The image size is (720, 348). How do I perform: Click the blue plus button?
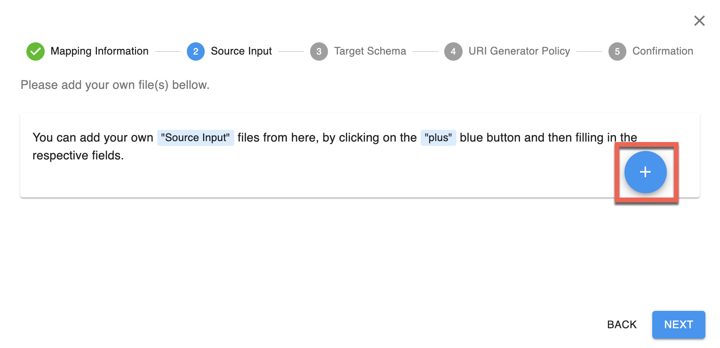point(645,172)
